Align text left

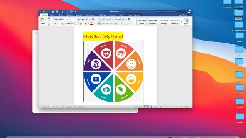pos(100,23)
